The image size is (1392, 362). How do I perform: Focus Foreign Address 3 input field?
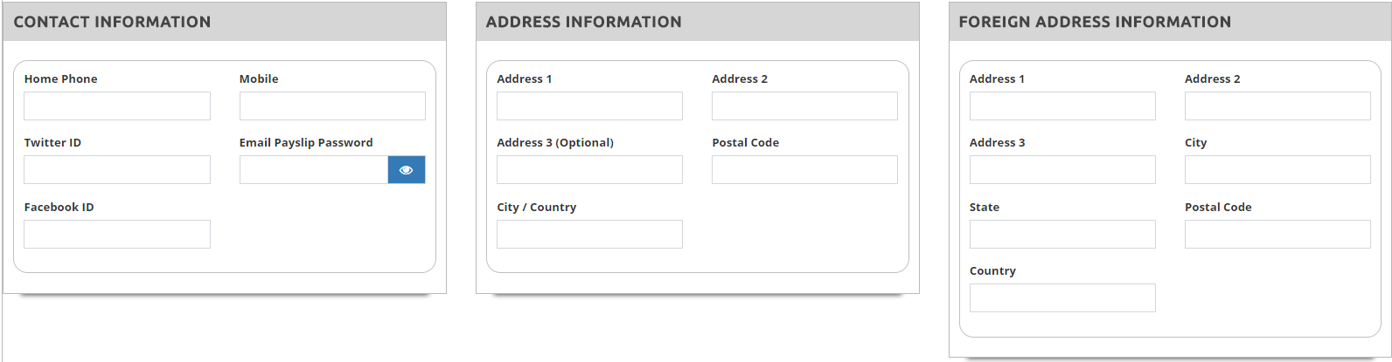(x=1062, y=170)
